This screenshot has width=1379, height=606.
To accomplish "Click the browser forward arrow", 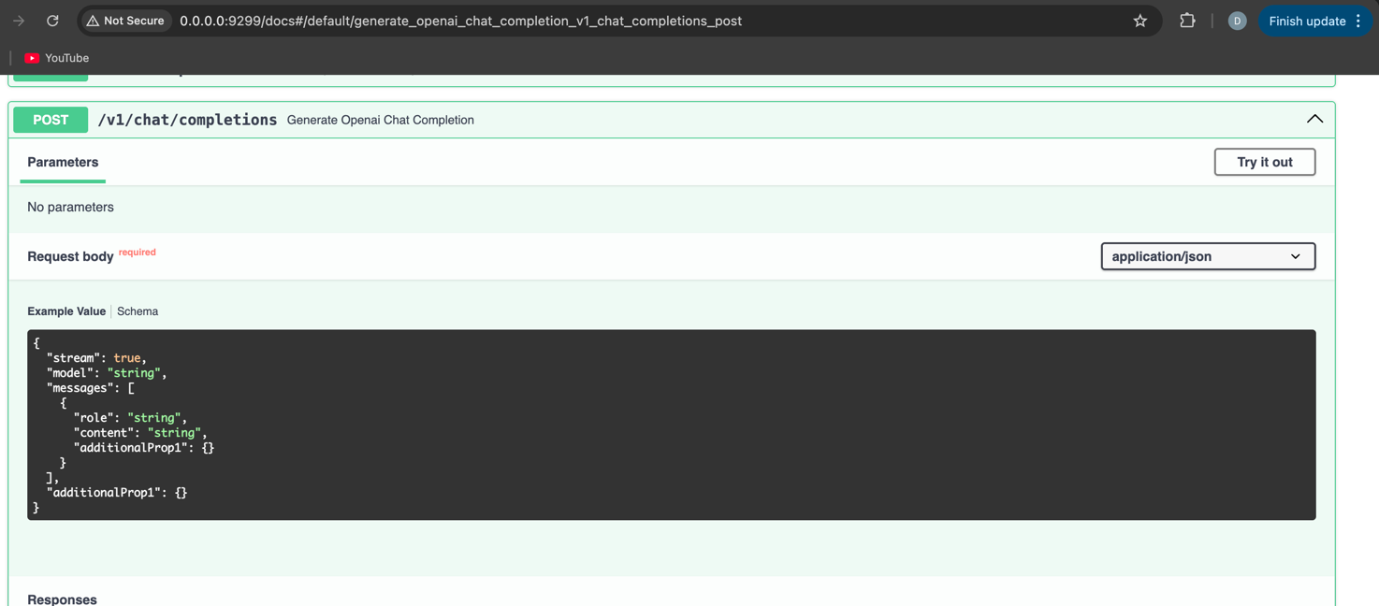I will [x=19, y=21].
